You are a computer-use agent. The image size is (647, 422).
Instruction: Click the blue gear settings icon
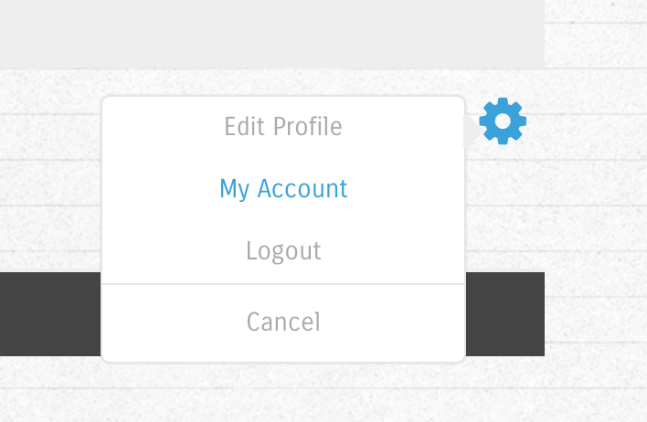pos(503,121)
